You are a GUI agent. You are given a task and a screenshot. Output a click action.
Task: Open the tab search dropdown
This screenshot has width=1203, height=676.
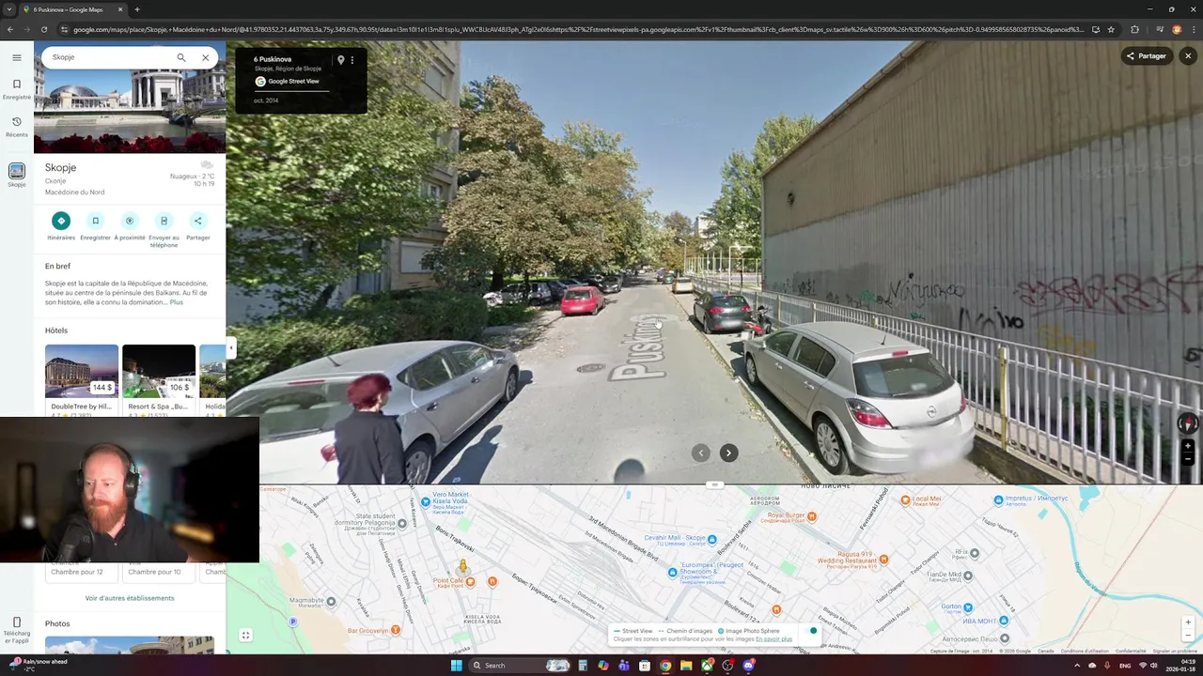[x=8, y=9]
